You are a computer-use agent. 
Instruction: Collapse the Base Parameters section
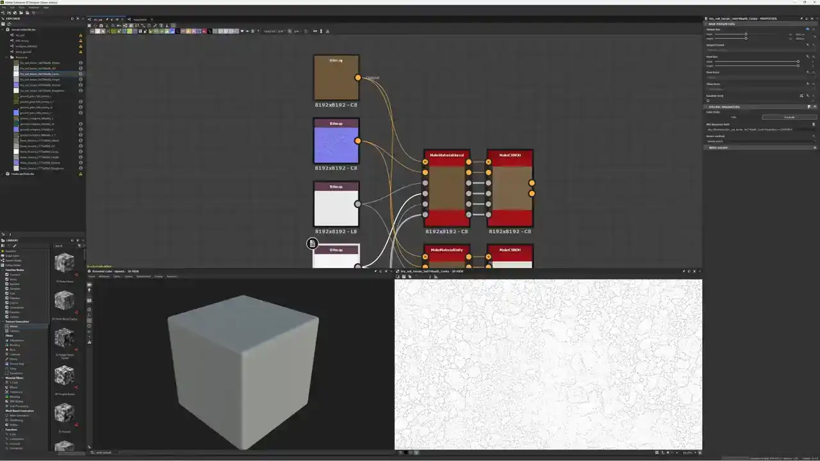[x=707, y=24]
